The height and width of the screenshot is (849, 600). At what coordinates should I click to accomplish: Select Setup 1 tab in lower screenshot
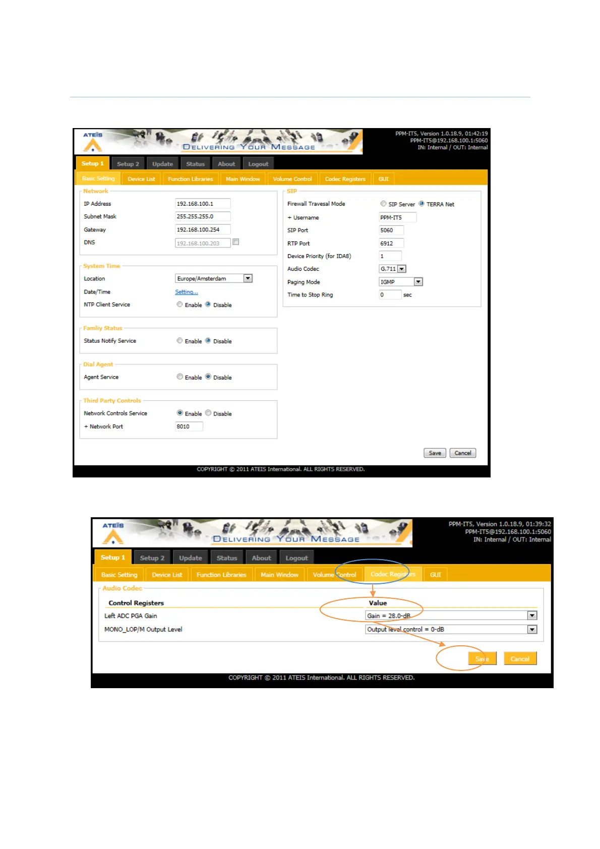[112, 557]
